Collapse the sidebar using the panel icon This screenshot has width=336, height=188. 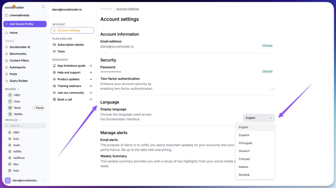[x=44, y=6]
